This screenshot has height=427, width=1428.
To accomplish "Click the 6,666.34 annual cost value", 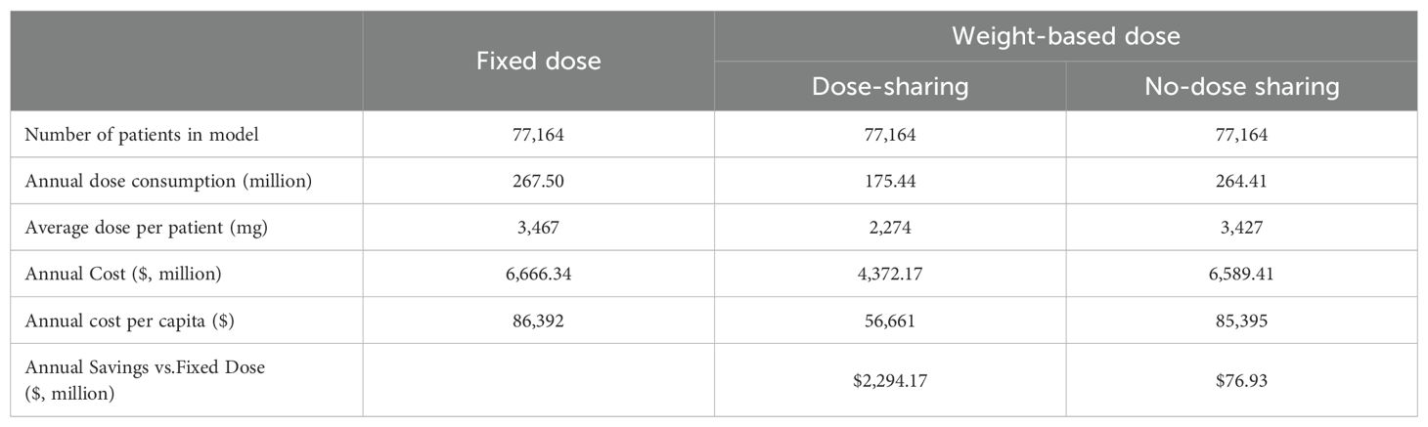I will pos(538,275).
